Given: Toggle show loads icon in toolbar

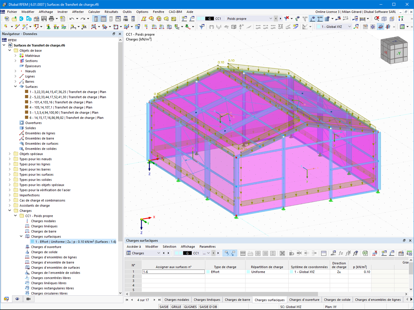Looking at the screenshot, I should coord(313,19).
